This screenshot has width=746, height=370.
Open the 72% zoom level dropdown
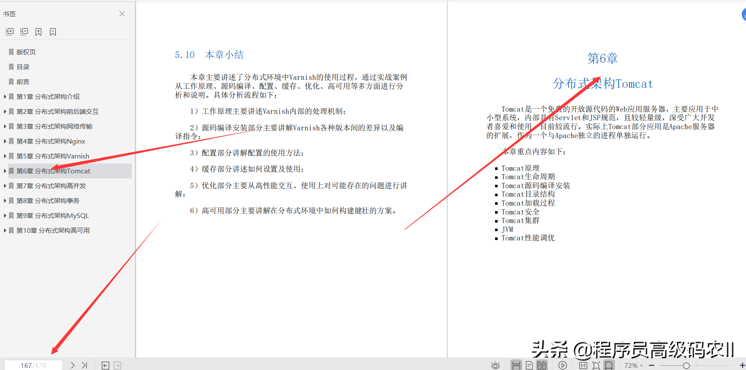633,365
